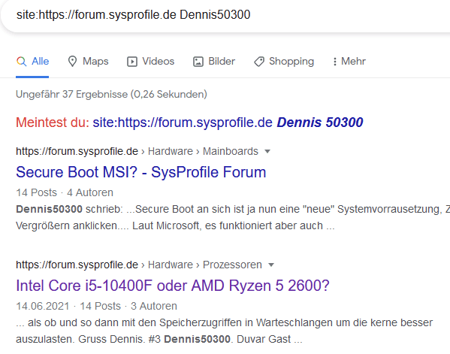Switch to the Bilder tab
This screenshot has height=354, width=450.
pos(214,62)
